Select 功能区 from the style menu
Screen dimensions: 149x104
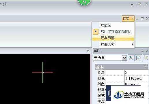point(113,25)
